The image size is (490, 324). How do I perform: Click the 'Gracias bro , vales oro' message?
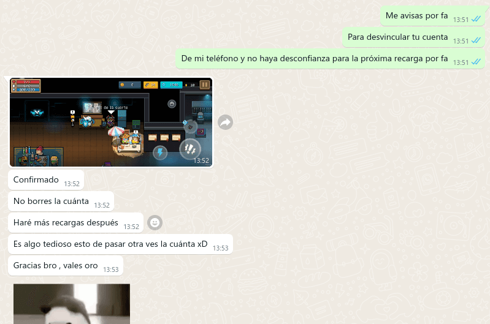pos(56,265)
